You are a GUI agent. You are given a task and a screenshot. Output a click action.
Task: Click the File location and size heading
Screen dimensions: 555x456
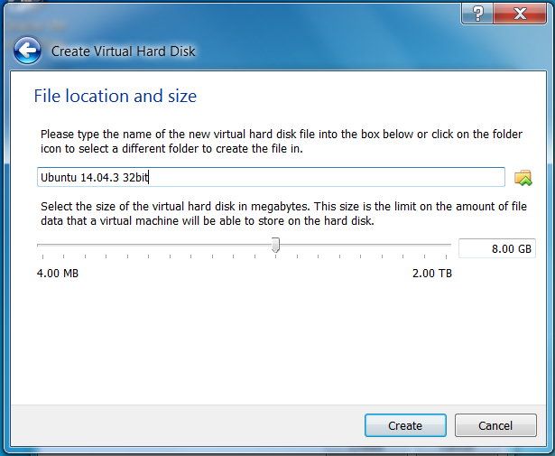coord(116,96)
